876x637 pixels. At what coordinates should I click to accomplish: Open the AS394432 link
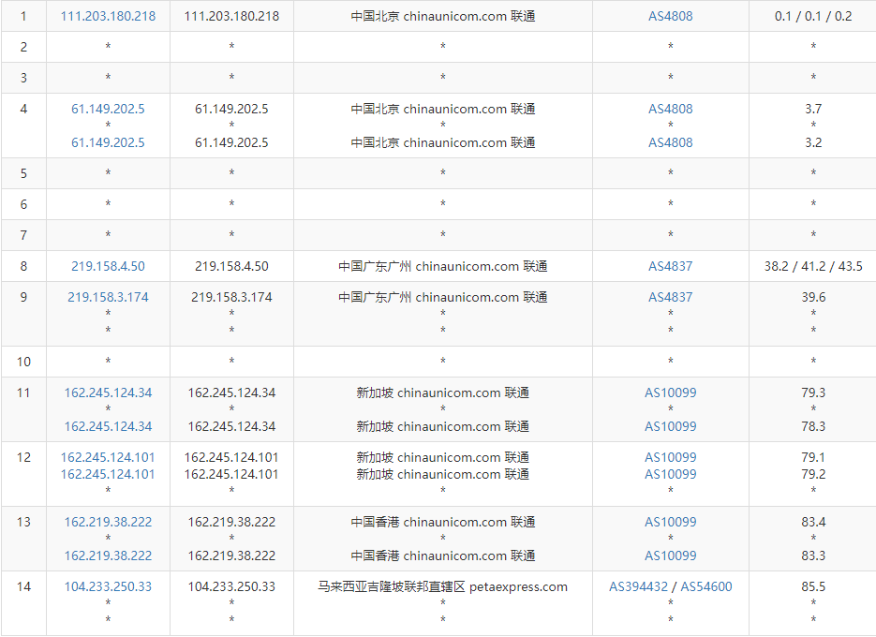(x=638, y=586)
